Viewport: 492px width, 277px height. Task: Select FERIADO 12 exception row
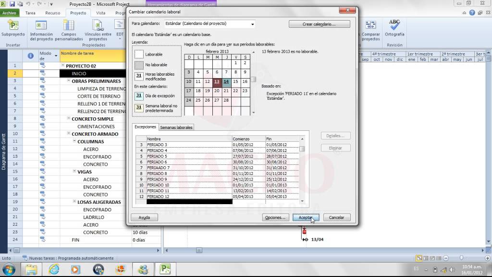tap(218, 196)
